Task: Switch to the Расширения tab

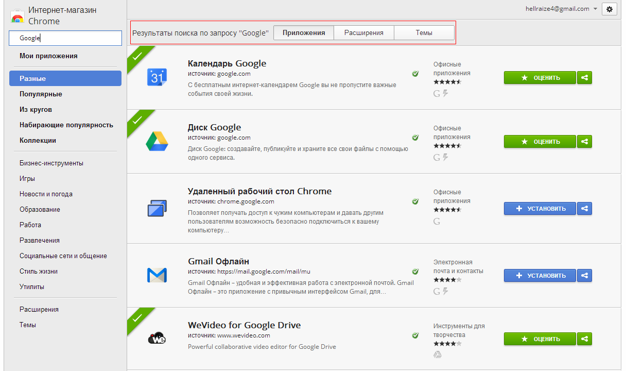Action: [x=364, y=33]
